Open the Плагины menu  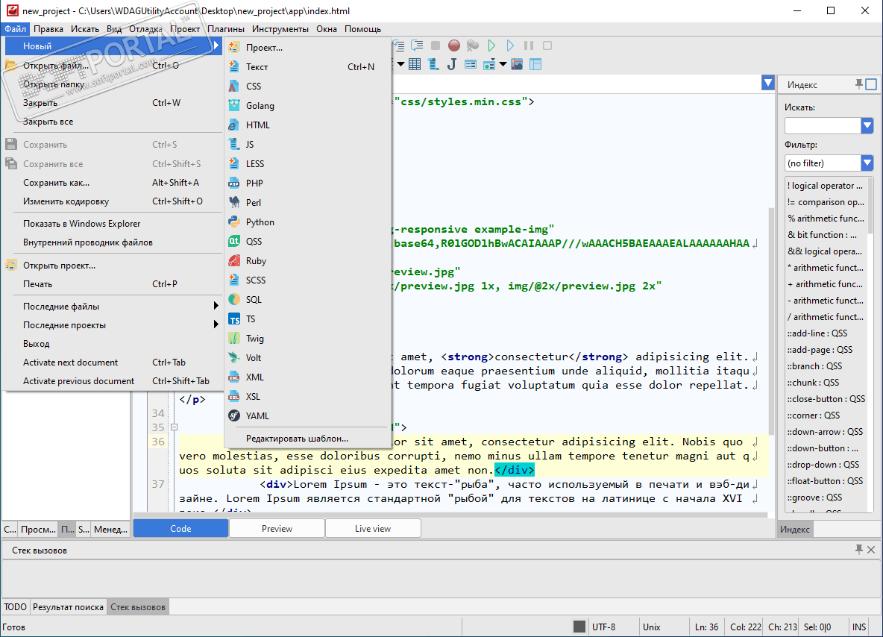click(x=225, y=29)
